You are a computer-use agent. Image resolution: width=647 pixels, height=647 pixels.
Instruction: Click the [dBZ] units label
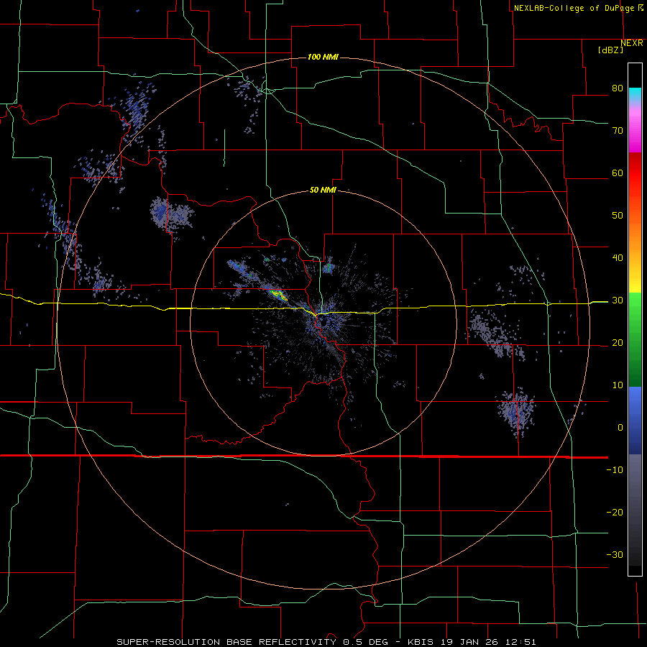[610, 50]
